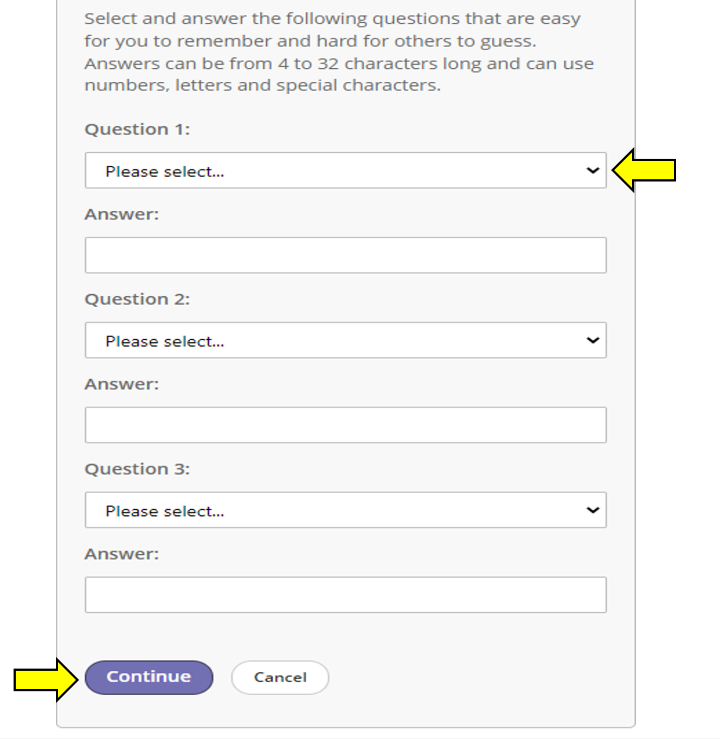The width and height of the screenshot is (720, 739).
Task: Click the chevron arrow in Question 1 select
Action: [593, 171]
